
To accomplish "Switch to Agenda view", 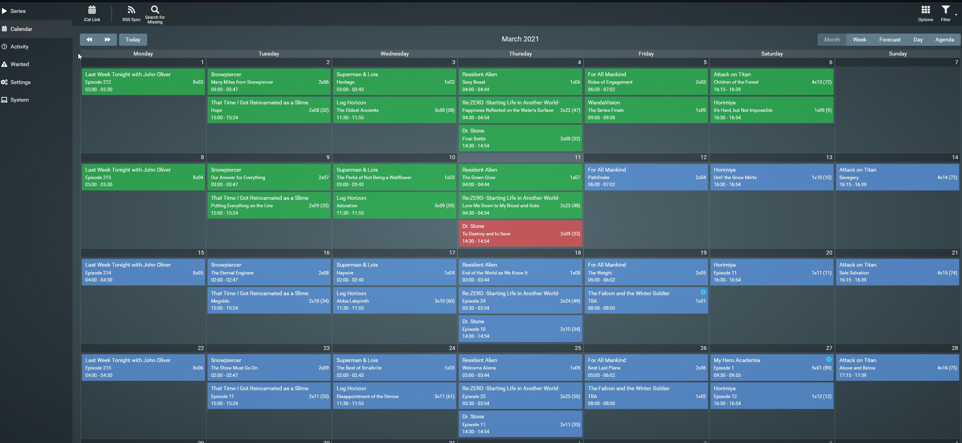I will click(944, 39).
